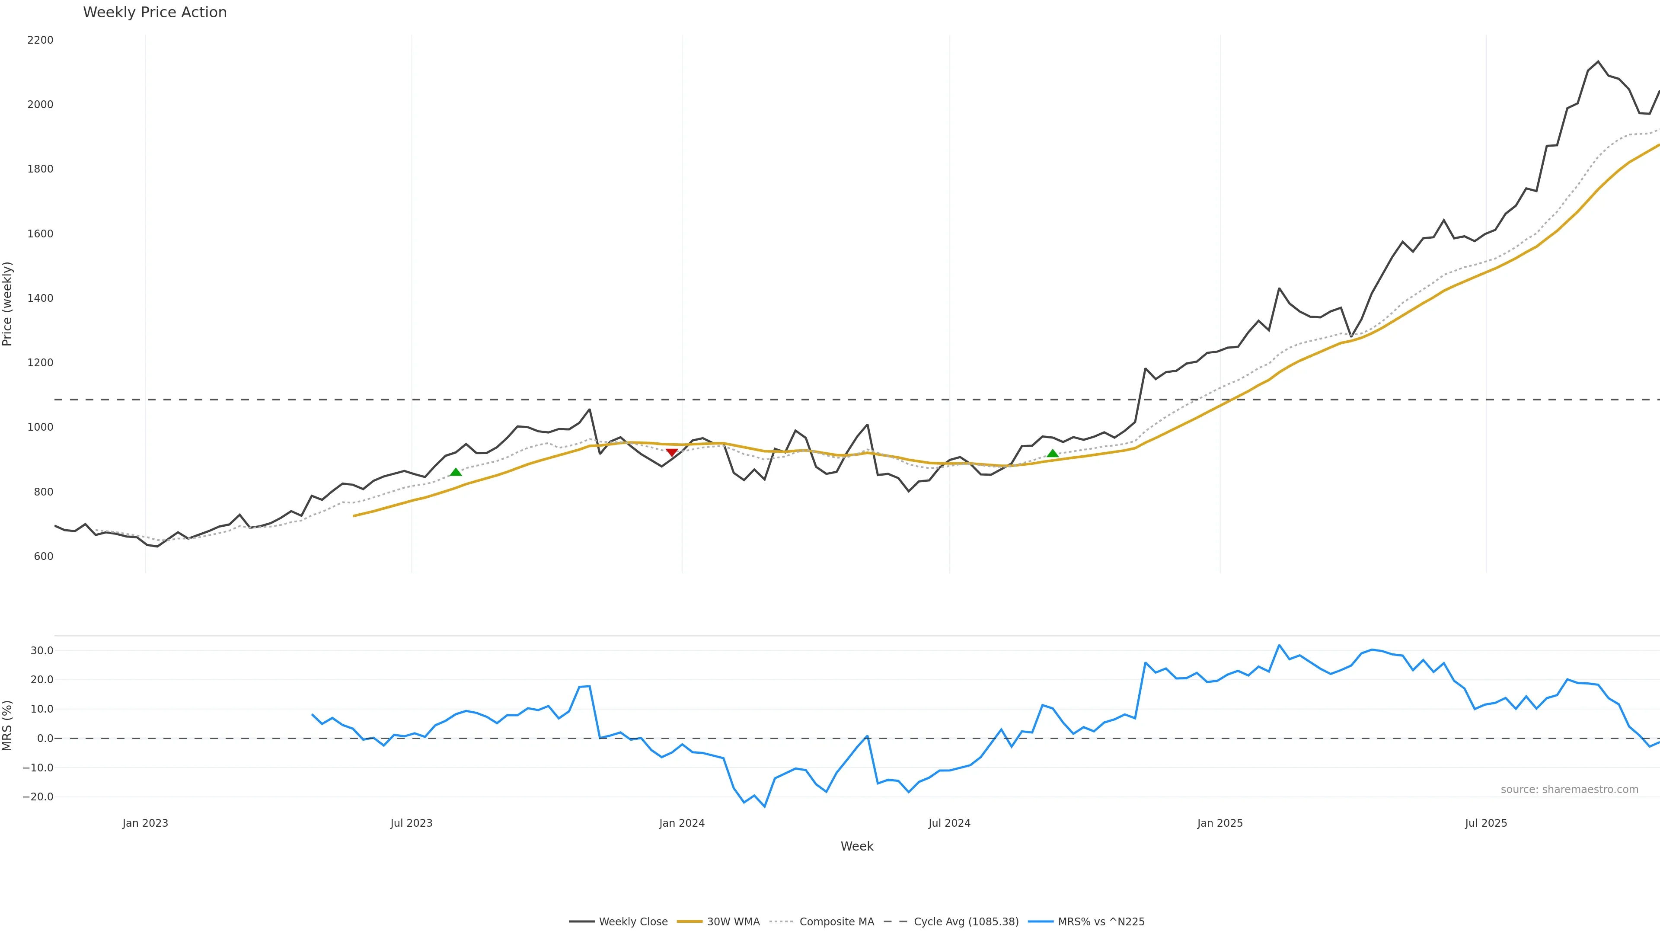This screenshot has height=934, width=1660.
Task: Select the Jul 2025 x-axis label
Action: pos(1486,823)
